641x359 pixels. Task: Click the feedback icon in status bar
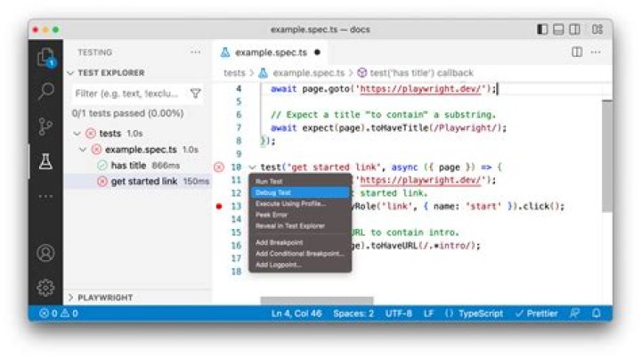pos(574,314)
